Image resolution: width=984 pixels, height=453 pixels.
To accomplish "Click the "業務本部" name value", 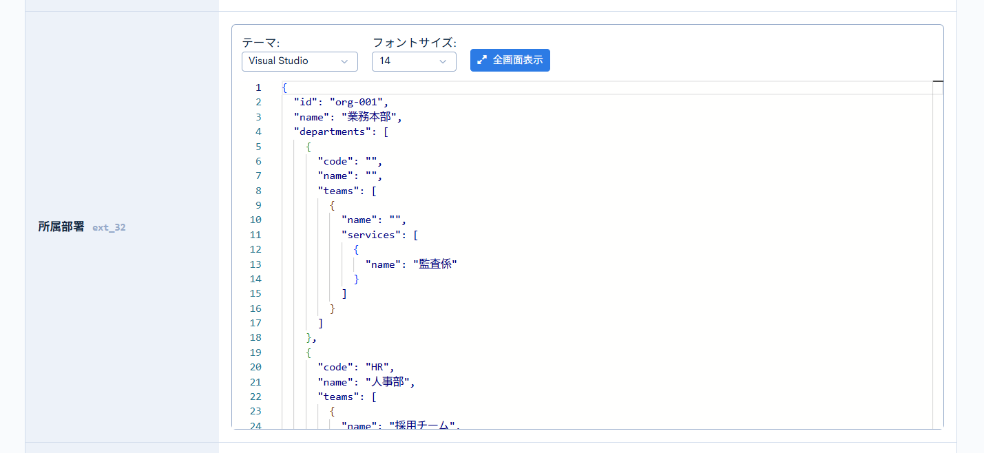I will click(371, 117).
